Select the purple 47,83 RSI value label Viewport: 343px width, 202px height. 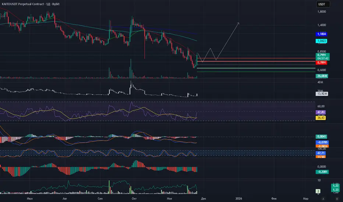coord(321,112)
